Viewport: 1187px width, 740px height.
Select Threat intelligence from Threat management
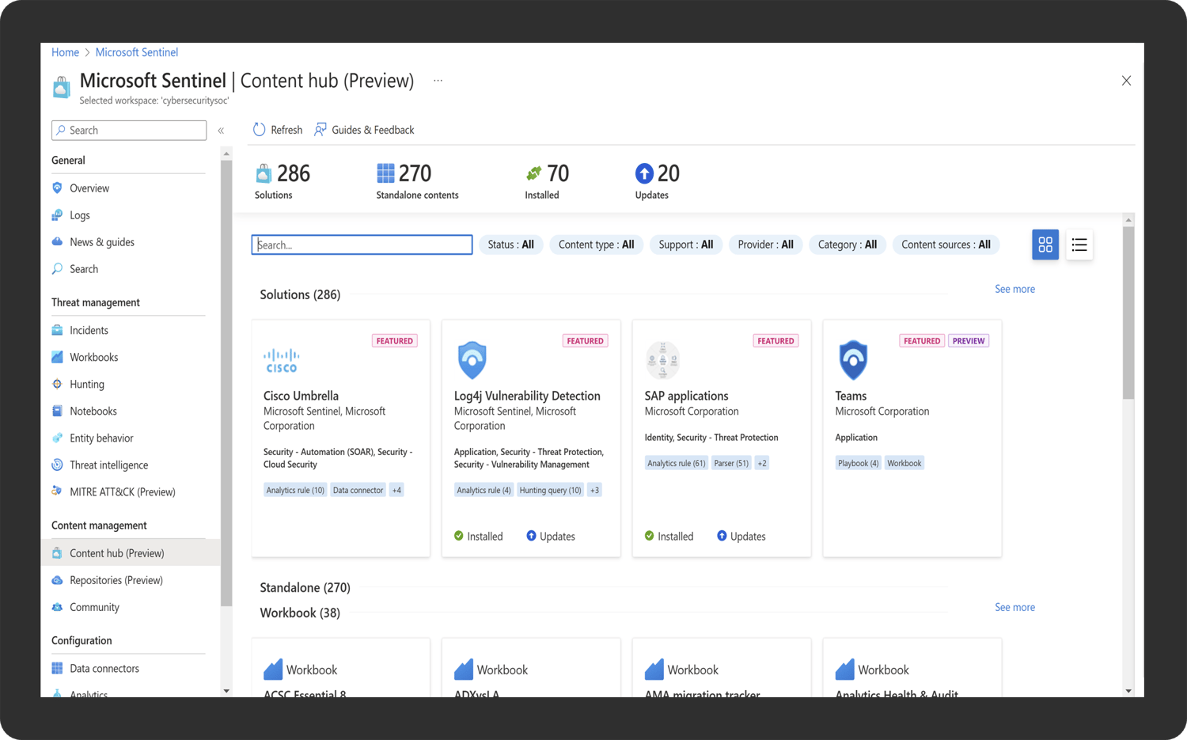108,465
